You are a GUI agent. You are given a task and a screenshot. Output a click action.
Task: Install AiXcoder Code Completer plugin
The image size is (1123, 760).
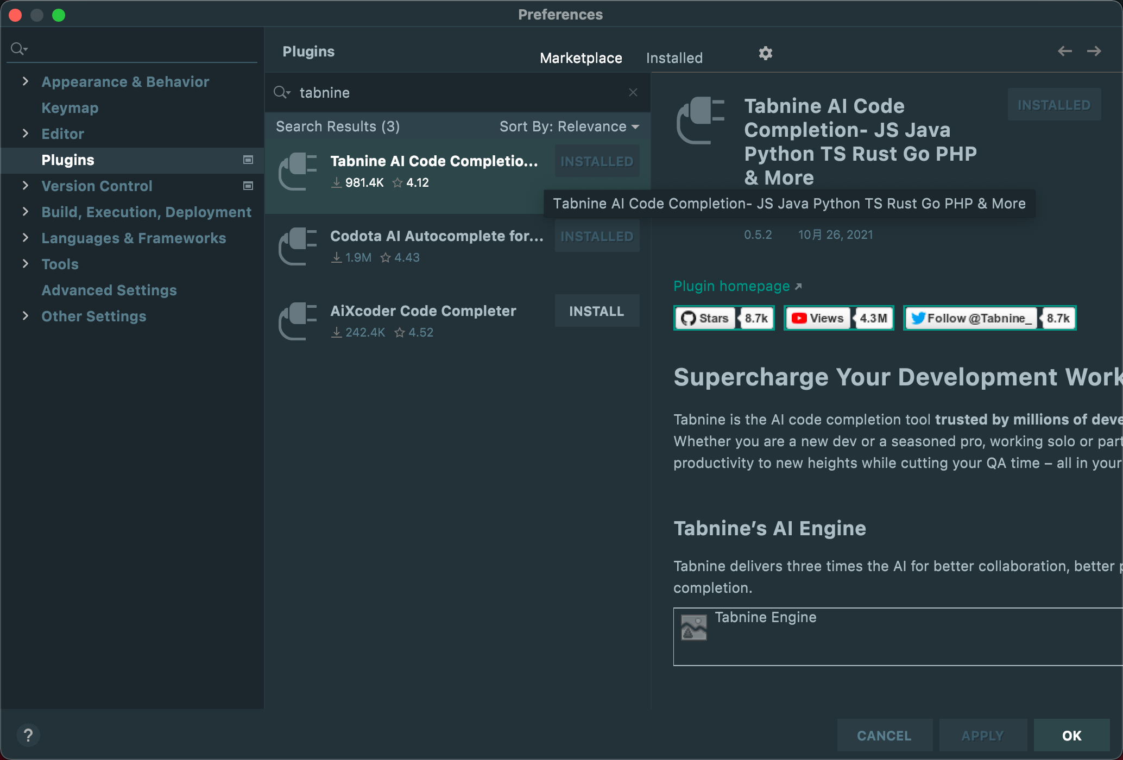point(596,311)
